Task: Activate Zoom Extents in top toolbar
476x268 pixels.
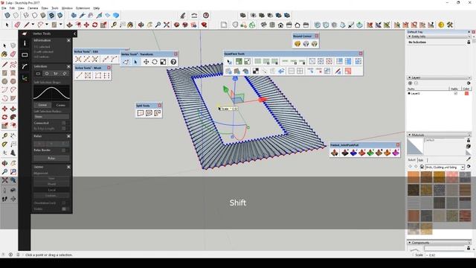Action: tap(167, 25)
